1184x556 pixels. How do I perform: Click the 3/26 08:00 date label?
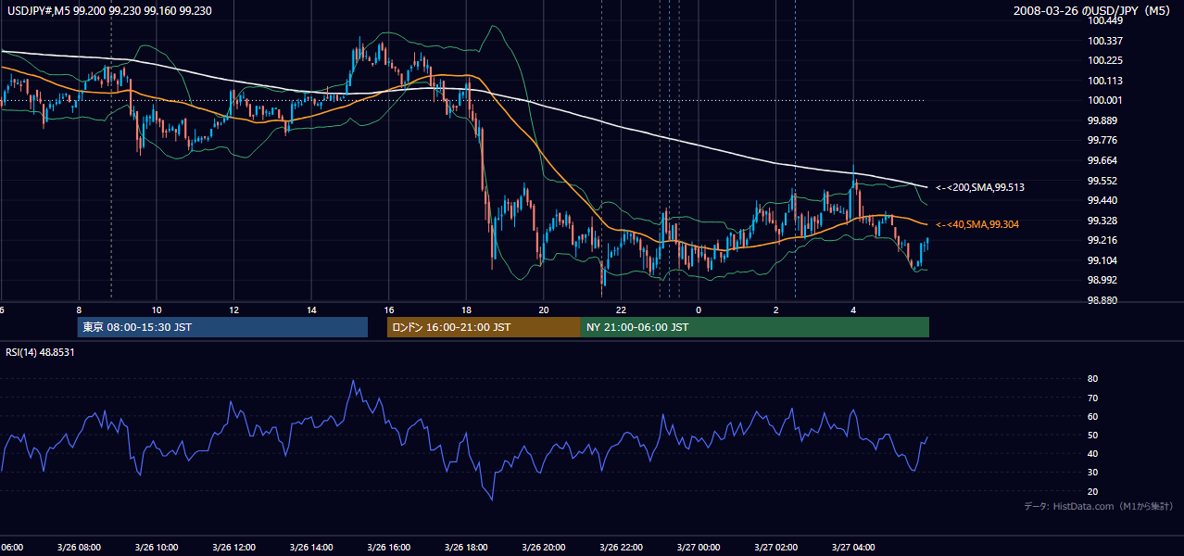[79, 547]
